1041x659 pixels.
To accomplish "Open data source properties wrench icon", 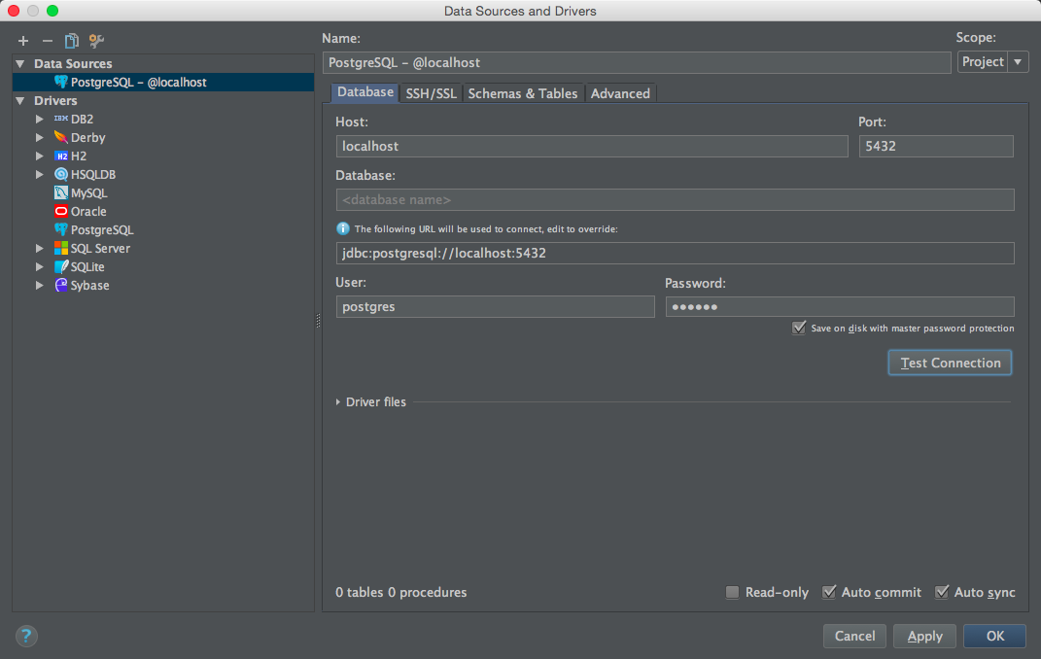I will click(x=96, y=41).
